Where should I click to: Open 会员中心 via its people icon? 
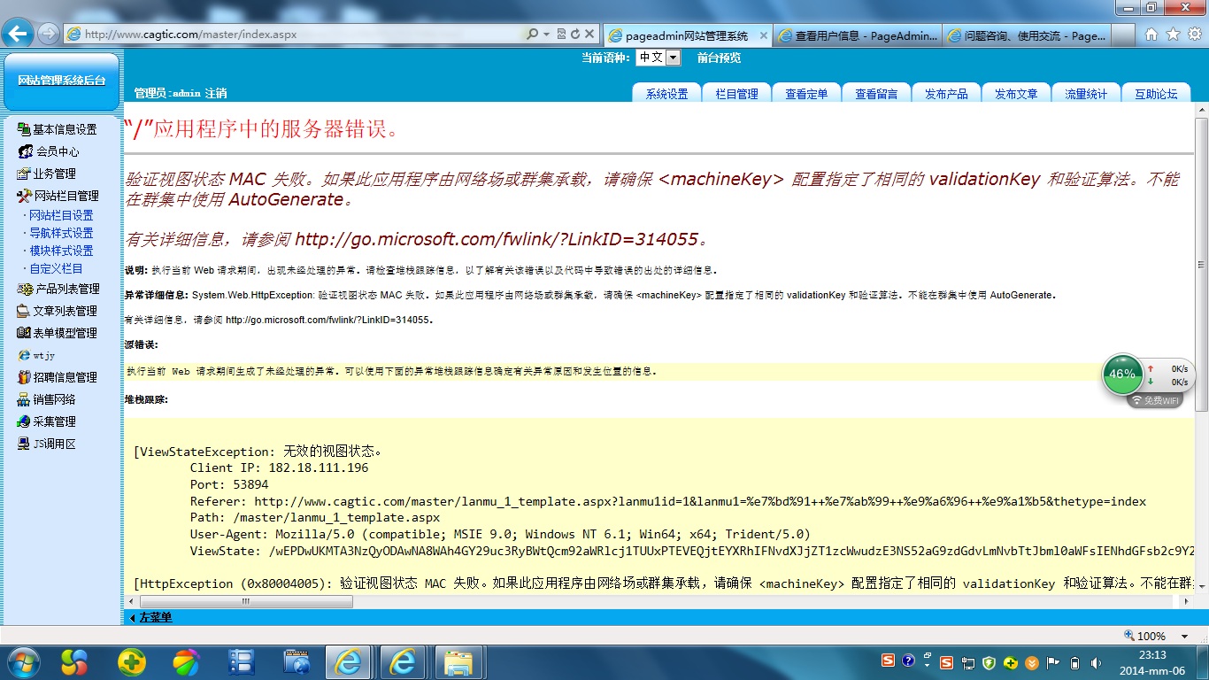(25, 151)
